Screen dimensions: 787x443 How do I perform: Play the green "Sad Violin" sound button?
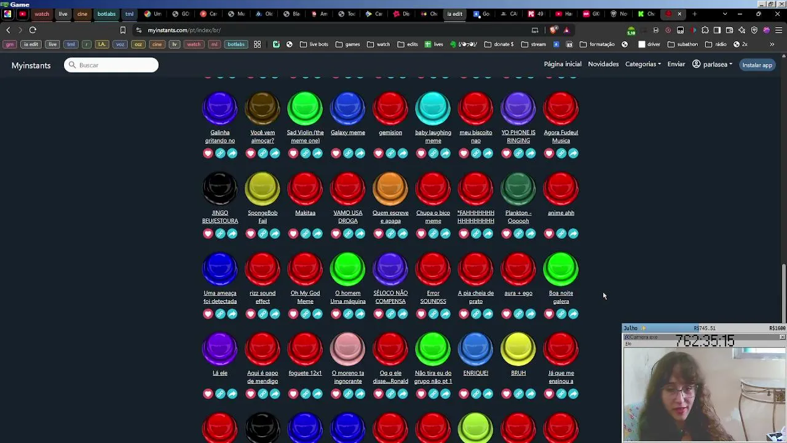tap(305, 108)
